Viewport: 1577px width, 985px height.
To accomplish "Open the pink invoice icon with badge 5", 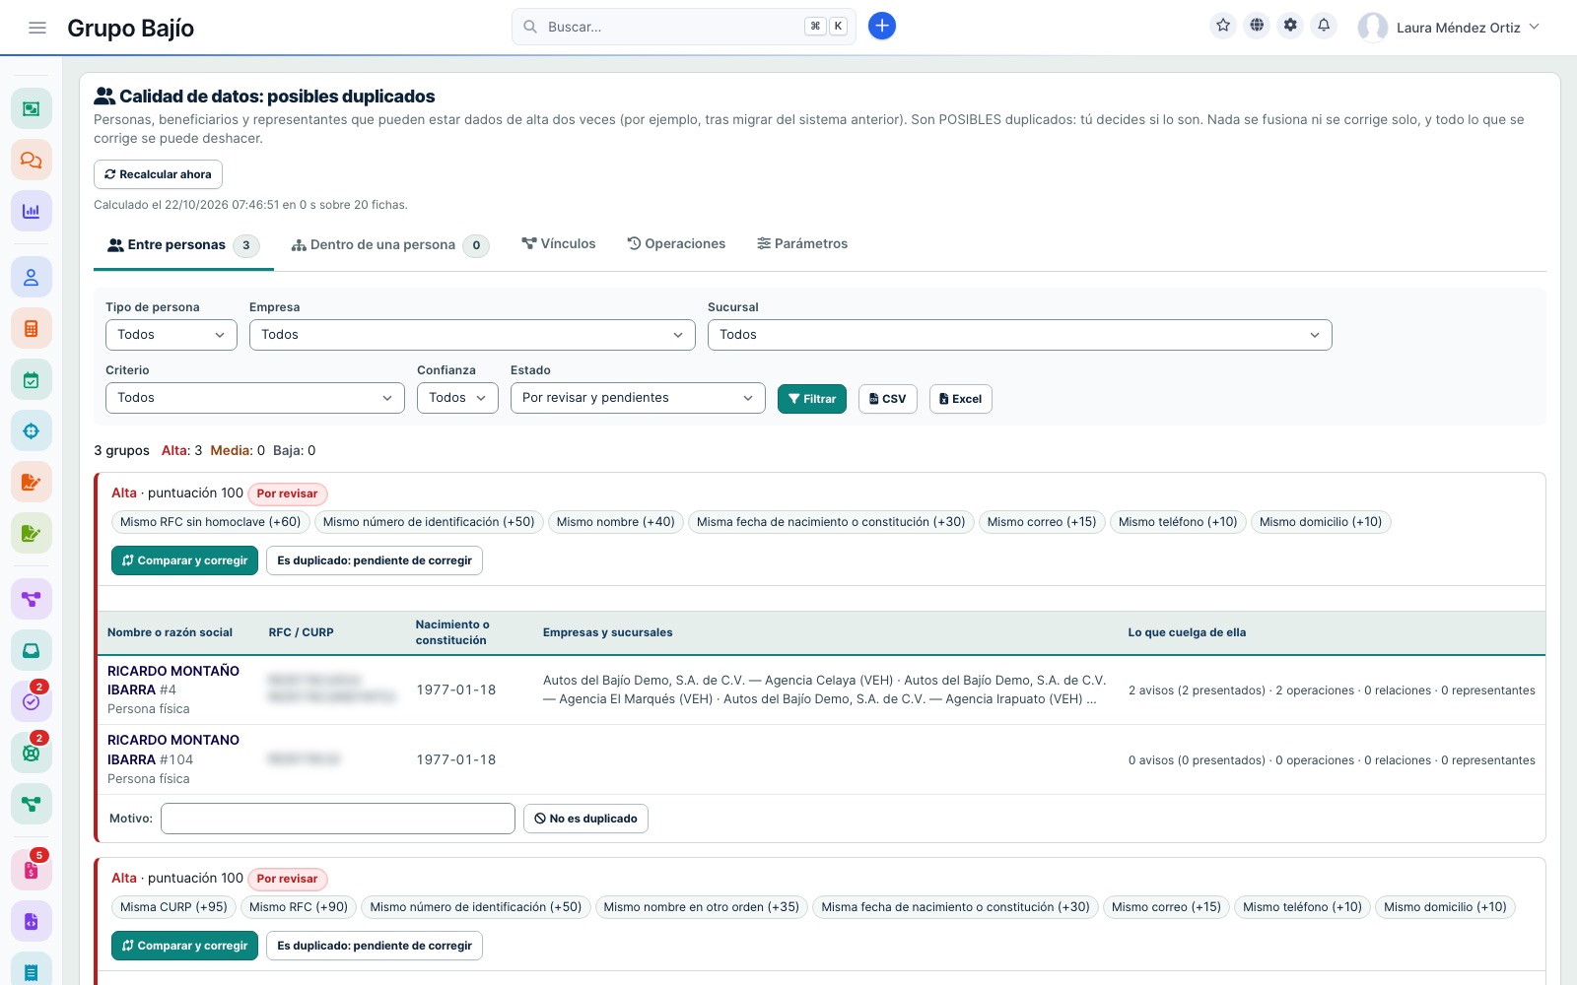I will coord(32,871).
